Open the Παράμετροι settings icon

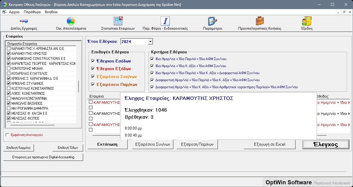click(212, 21)
